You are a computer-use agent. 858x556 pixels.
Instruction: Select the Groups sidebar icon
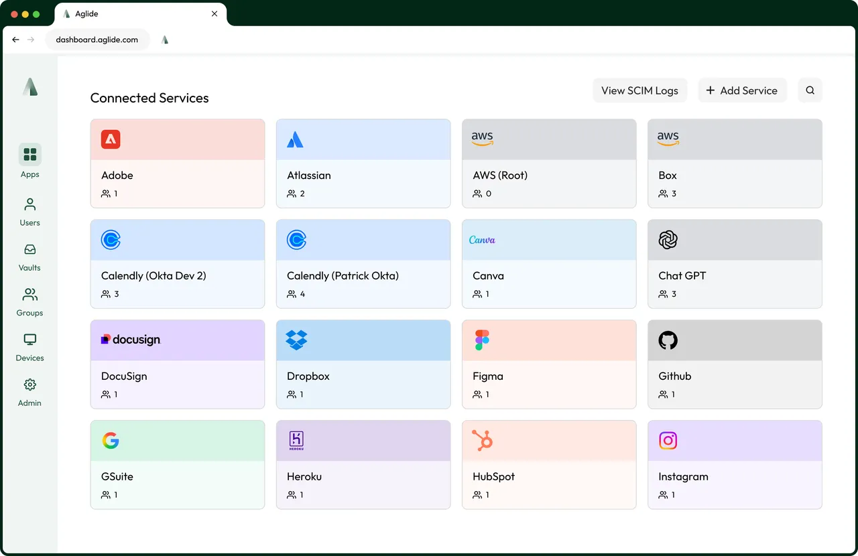click(29, 294)
